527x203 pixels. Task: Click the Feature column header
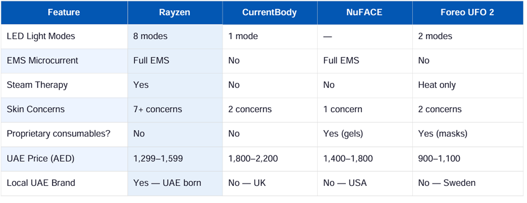(64, 12)
